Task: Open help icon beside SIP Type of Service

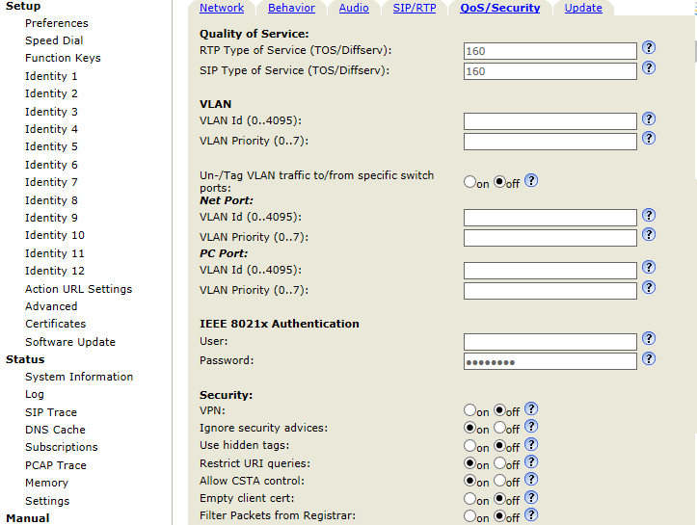Action: point(649,68)
